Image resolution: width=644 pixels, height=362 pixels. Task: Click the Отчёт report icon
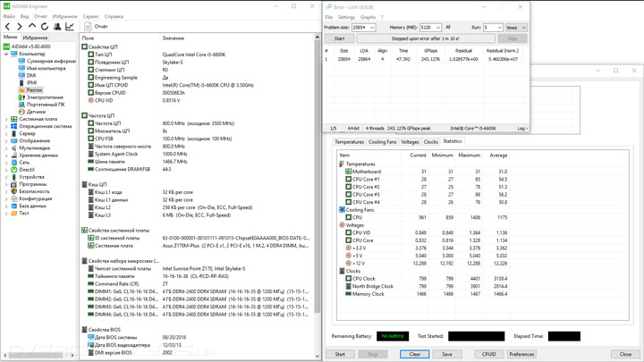[x=89, y=27]
